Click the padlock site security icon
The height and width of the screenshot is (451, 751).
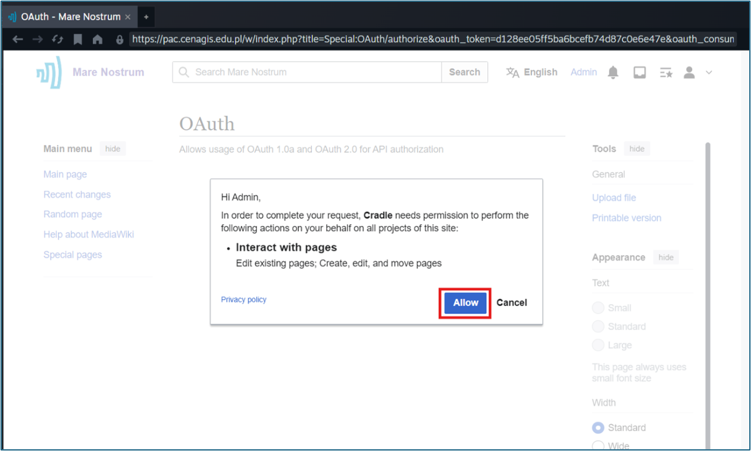[120, 39]
